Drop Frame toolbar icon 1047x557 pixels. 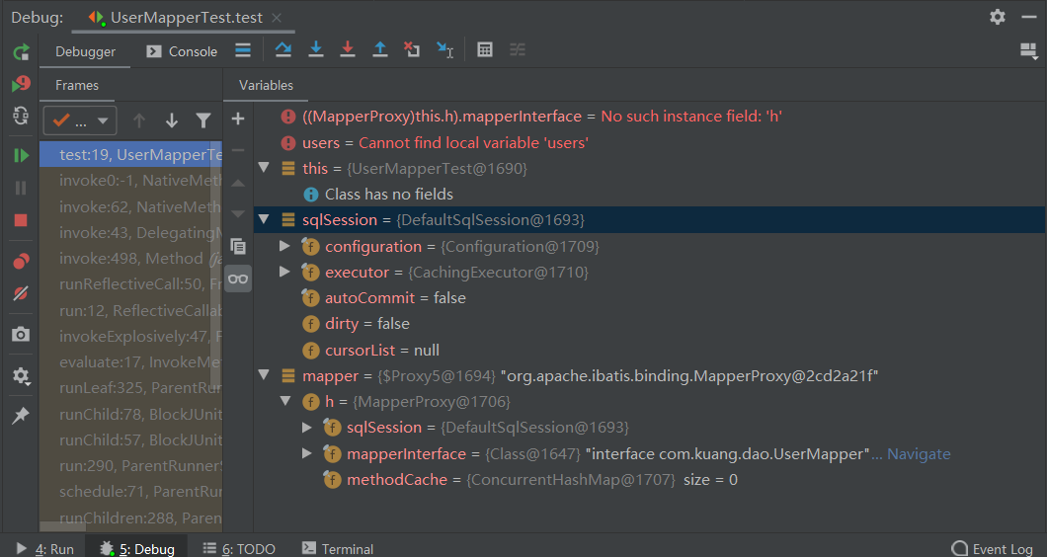click(x=412, y=49)
